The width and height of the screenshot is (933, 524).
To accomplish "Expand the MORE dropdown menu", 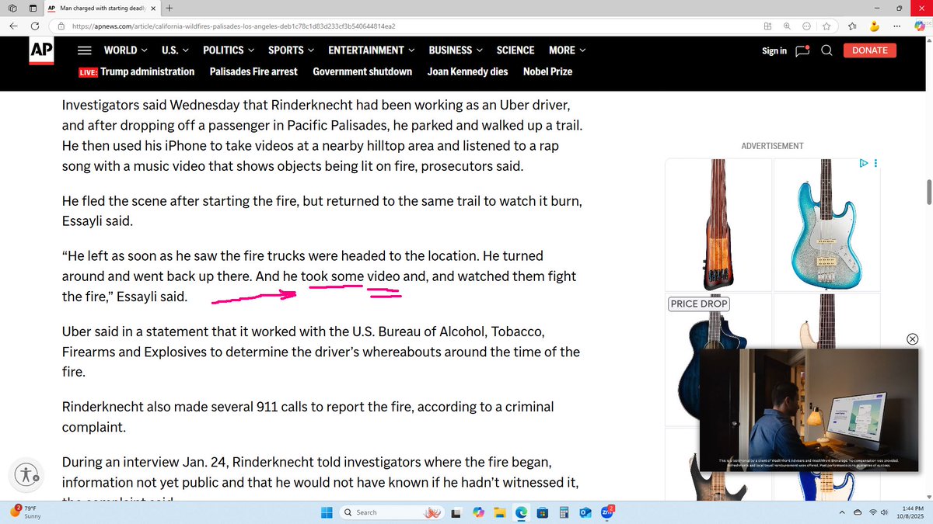I will (x=567, y=50).
